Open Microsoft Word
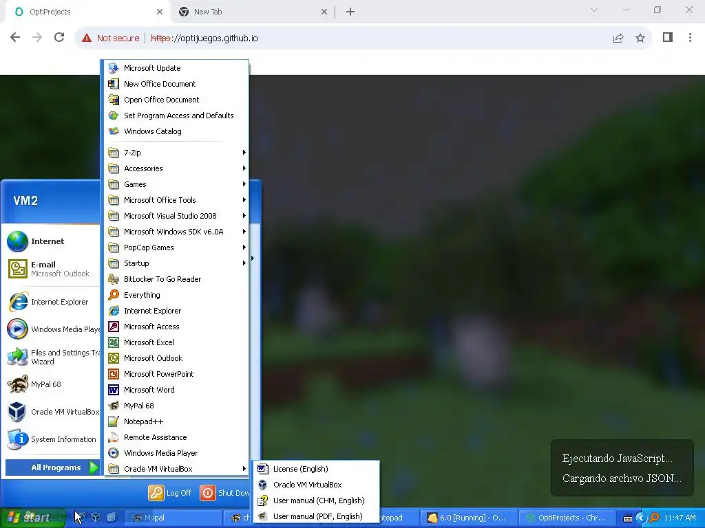The width and height of the screenshot is (705, 528). pyautogui.click(x=176, y=390)
